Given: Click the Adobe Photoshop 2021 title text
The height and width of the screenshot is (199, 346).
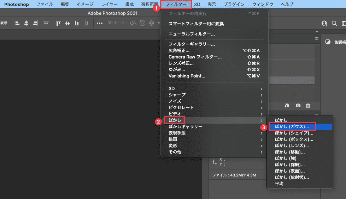Looking at the screenshot, I should click(112, 13).
